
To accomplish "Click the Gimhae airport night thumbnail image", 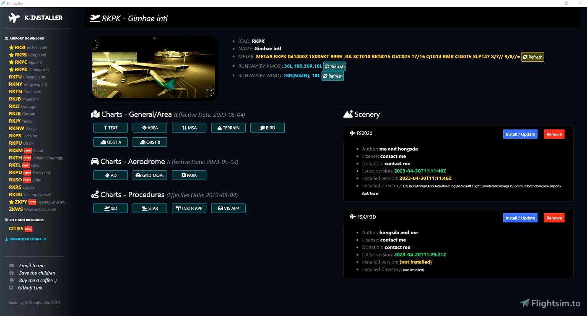I will point(154,68).
